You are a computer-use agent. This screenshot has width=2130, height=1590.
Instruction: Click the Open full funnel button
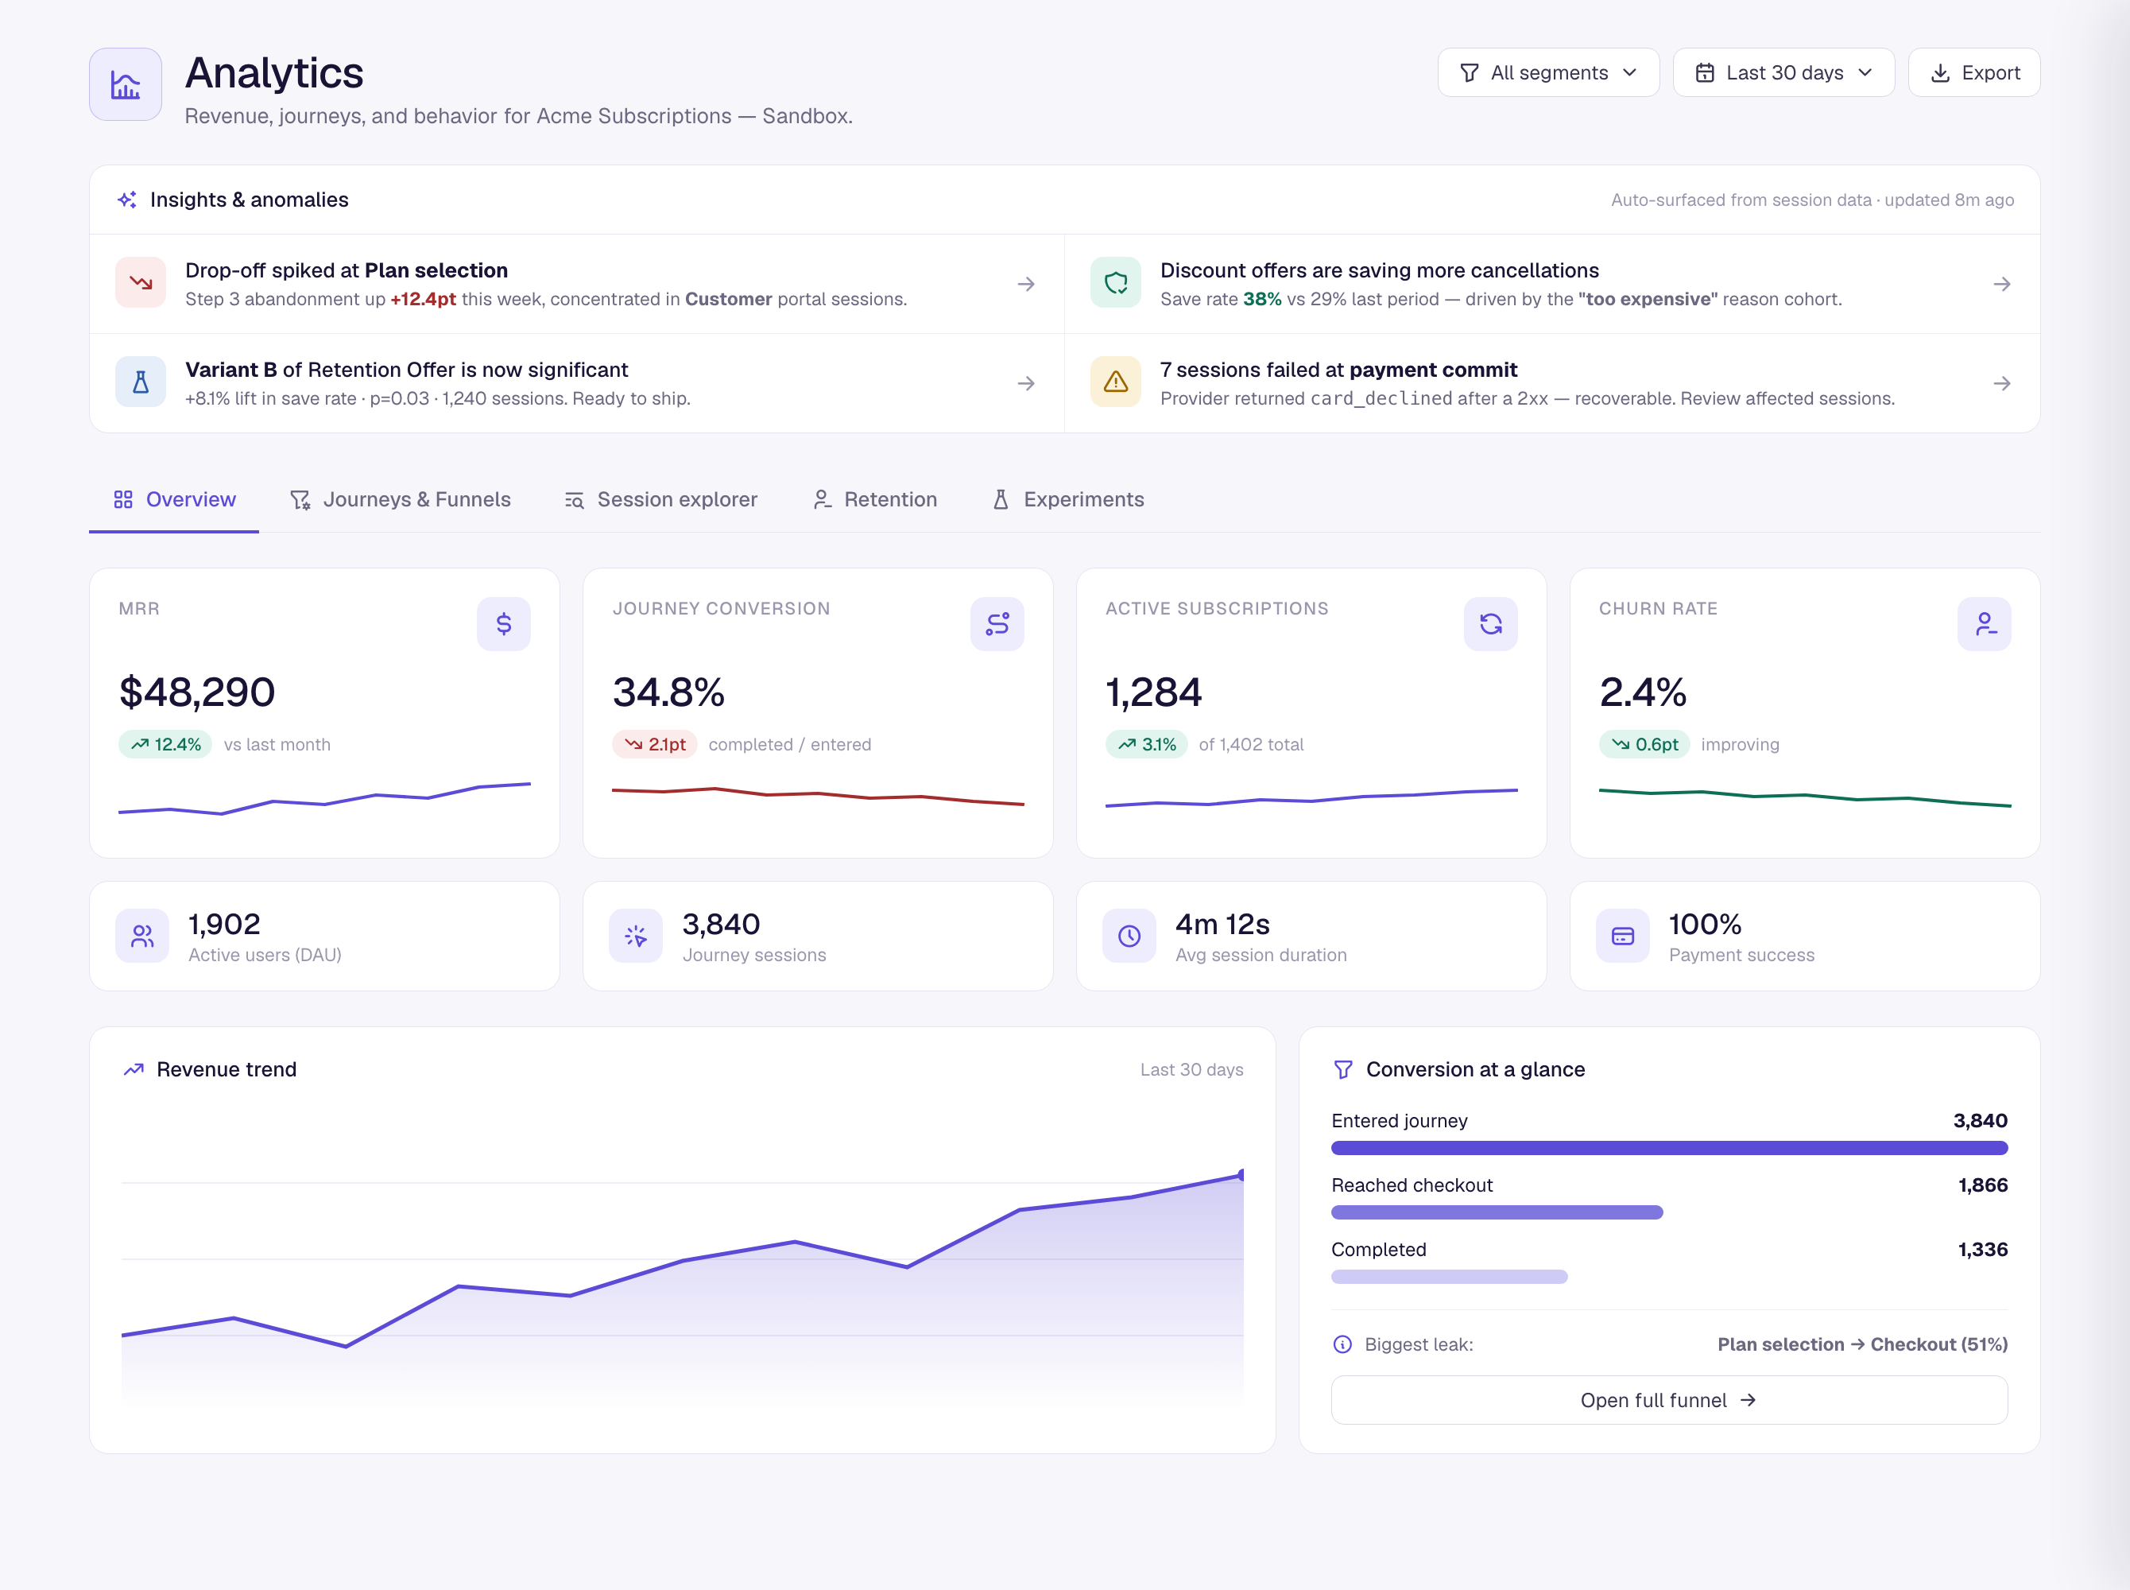(1669, 1401)
